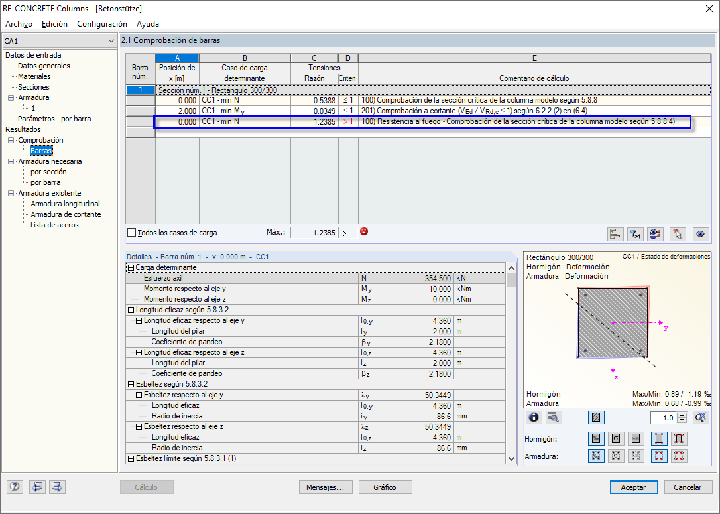Collapse 'Esbeltez según 5.8.3.2' group
Screen dimensions: 720x514
(131, 385)
